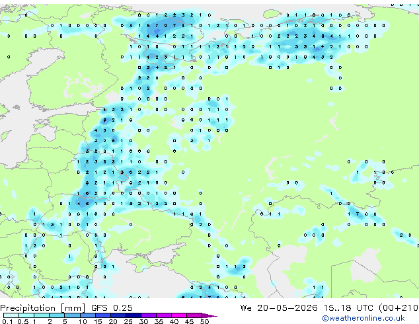Click the legend label '50'
Image resolution: width=419 pixels, height=324 pixels.
click(205, 321)
